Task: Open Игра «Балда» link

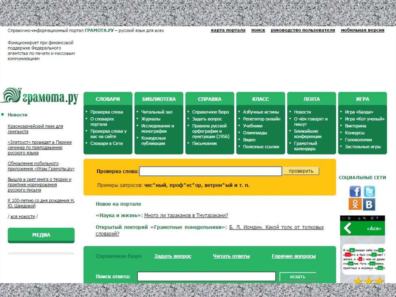Action: (x=359, y=112)
